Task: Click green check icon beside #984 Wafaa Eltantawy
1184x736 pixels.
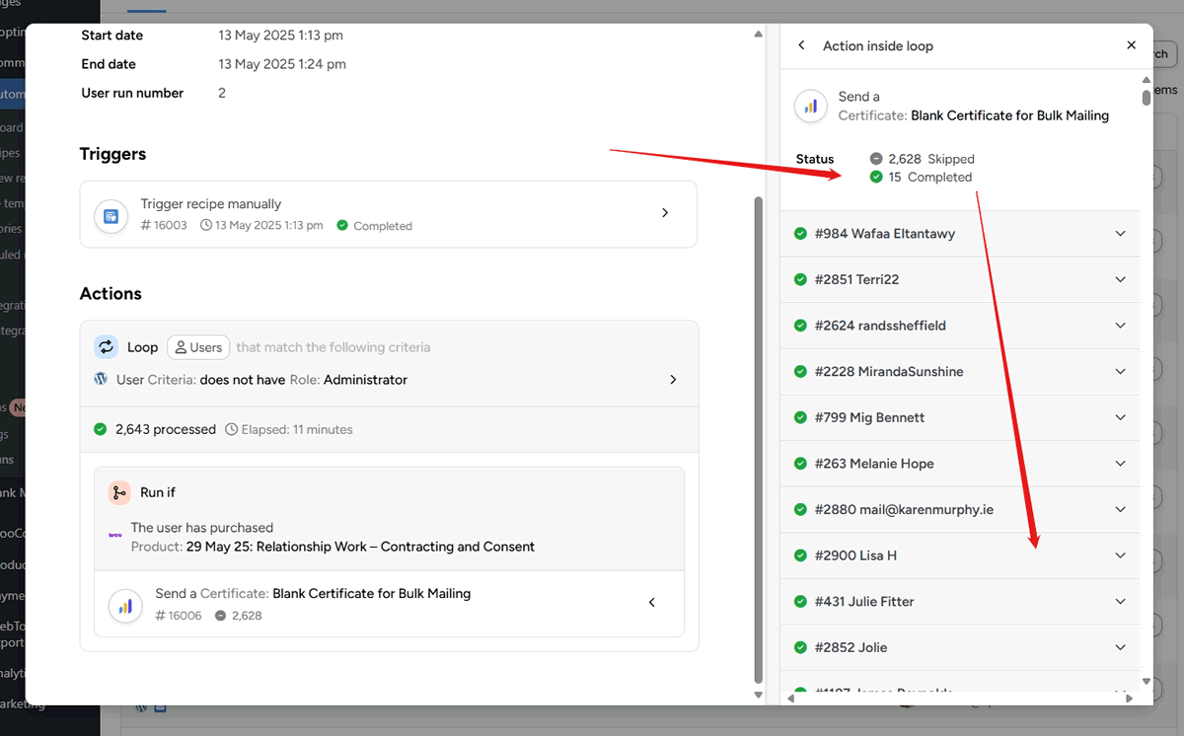Action: pyautogui.click(x=801, y=234)
